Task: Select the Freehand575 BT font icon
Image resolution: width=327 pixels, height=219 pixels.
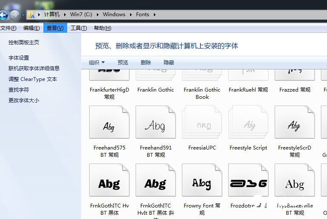Action: [109, 122]
